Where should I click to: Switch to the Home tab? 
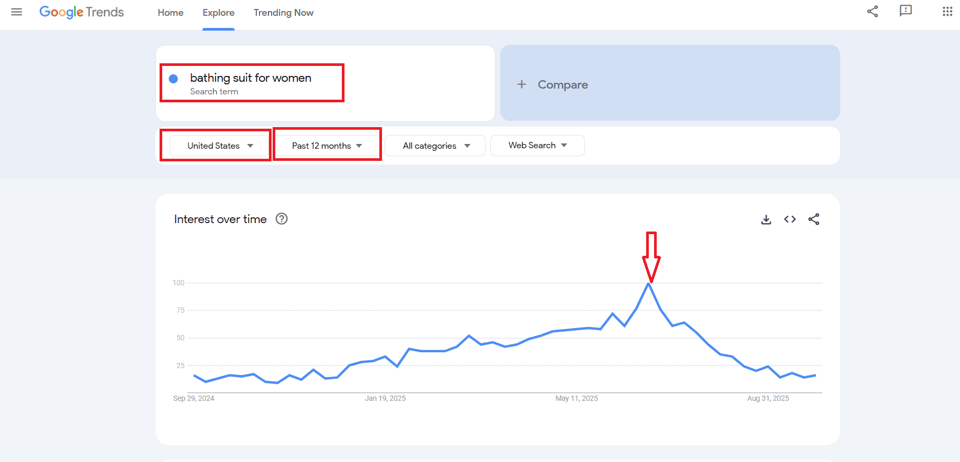point(170,13)
